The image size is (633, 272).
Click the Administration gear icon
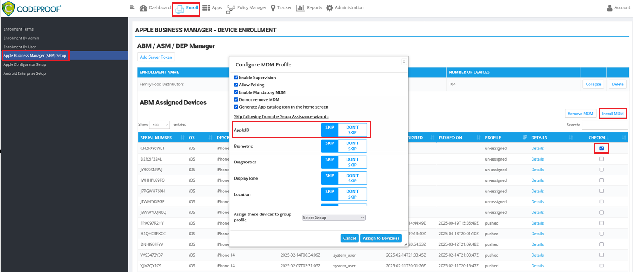pyautogui.click(x=330, y=8)
